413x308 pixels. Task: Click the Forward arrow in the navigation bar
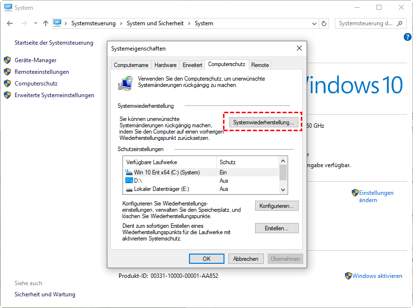pos(24,23)
